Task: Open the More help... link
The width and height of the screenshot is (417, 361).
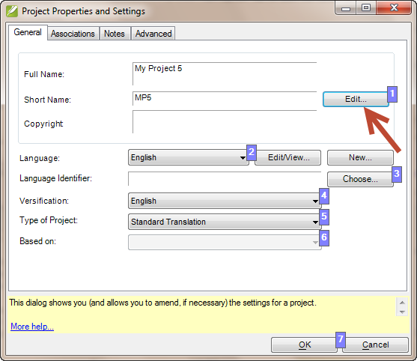Action: (32, 326)
